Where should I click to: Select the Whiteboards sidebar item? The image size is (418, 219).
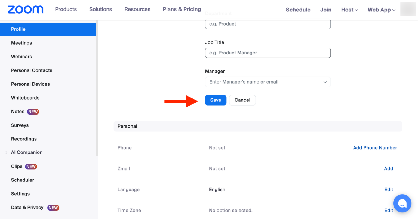[25, 98]
